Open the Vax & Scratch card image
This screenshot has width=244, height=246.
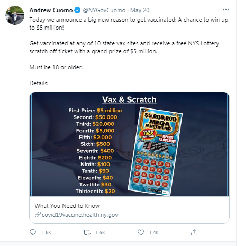point(129,144)
